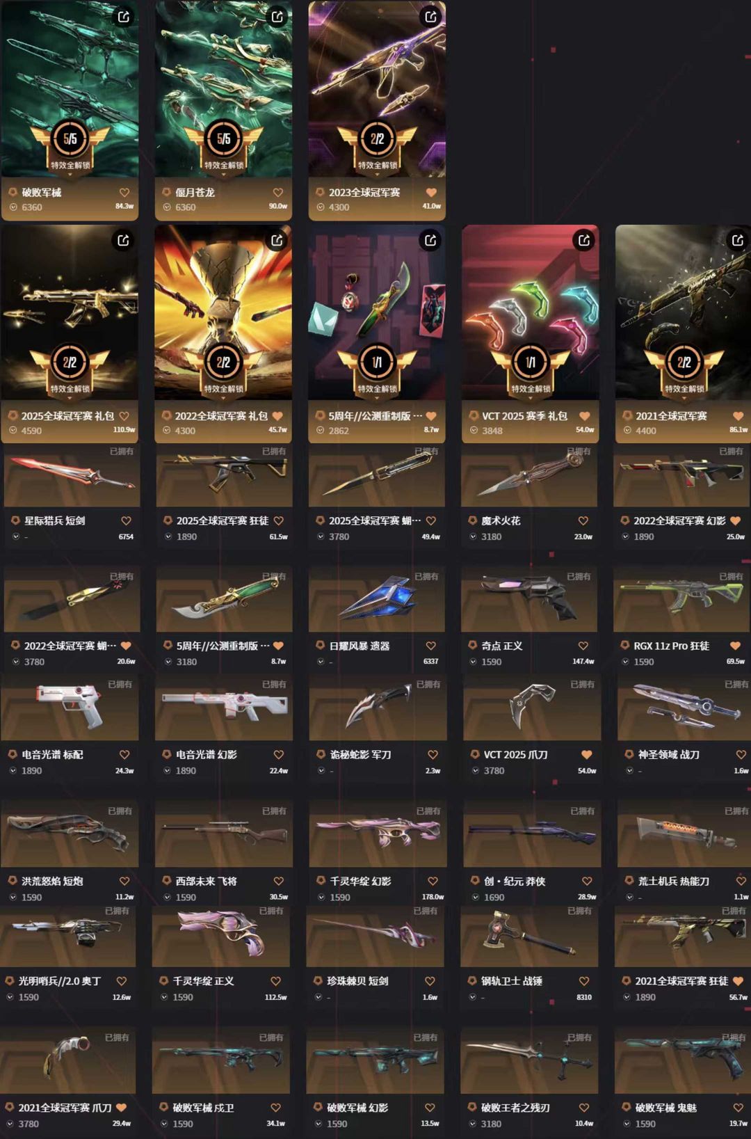This screenshot has width=751, height=1139.
Task: Select the 破败王者之残刃 skin name
Action: point(515,1107)
